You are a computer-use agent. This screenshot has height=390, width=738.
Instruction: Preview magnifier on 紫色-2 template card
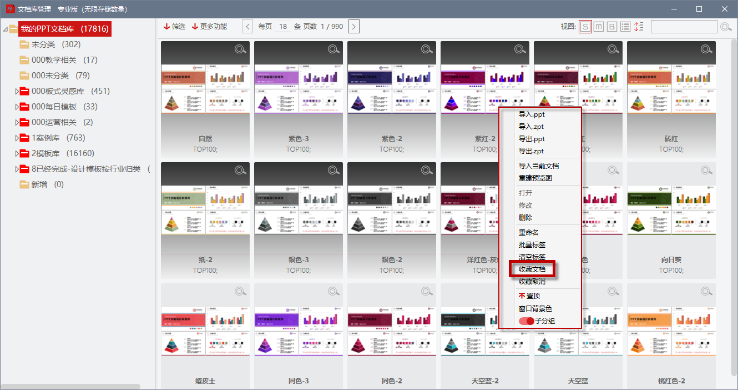click(x=427, y=49)
